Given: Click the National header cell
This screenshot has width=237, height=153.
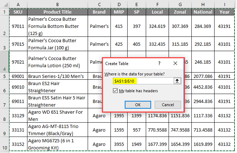Looking at the screenshot, I should (203, 12).
